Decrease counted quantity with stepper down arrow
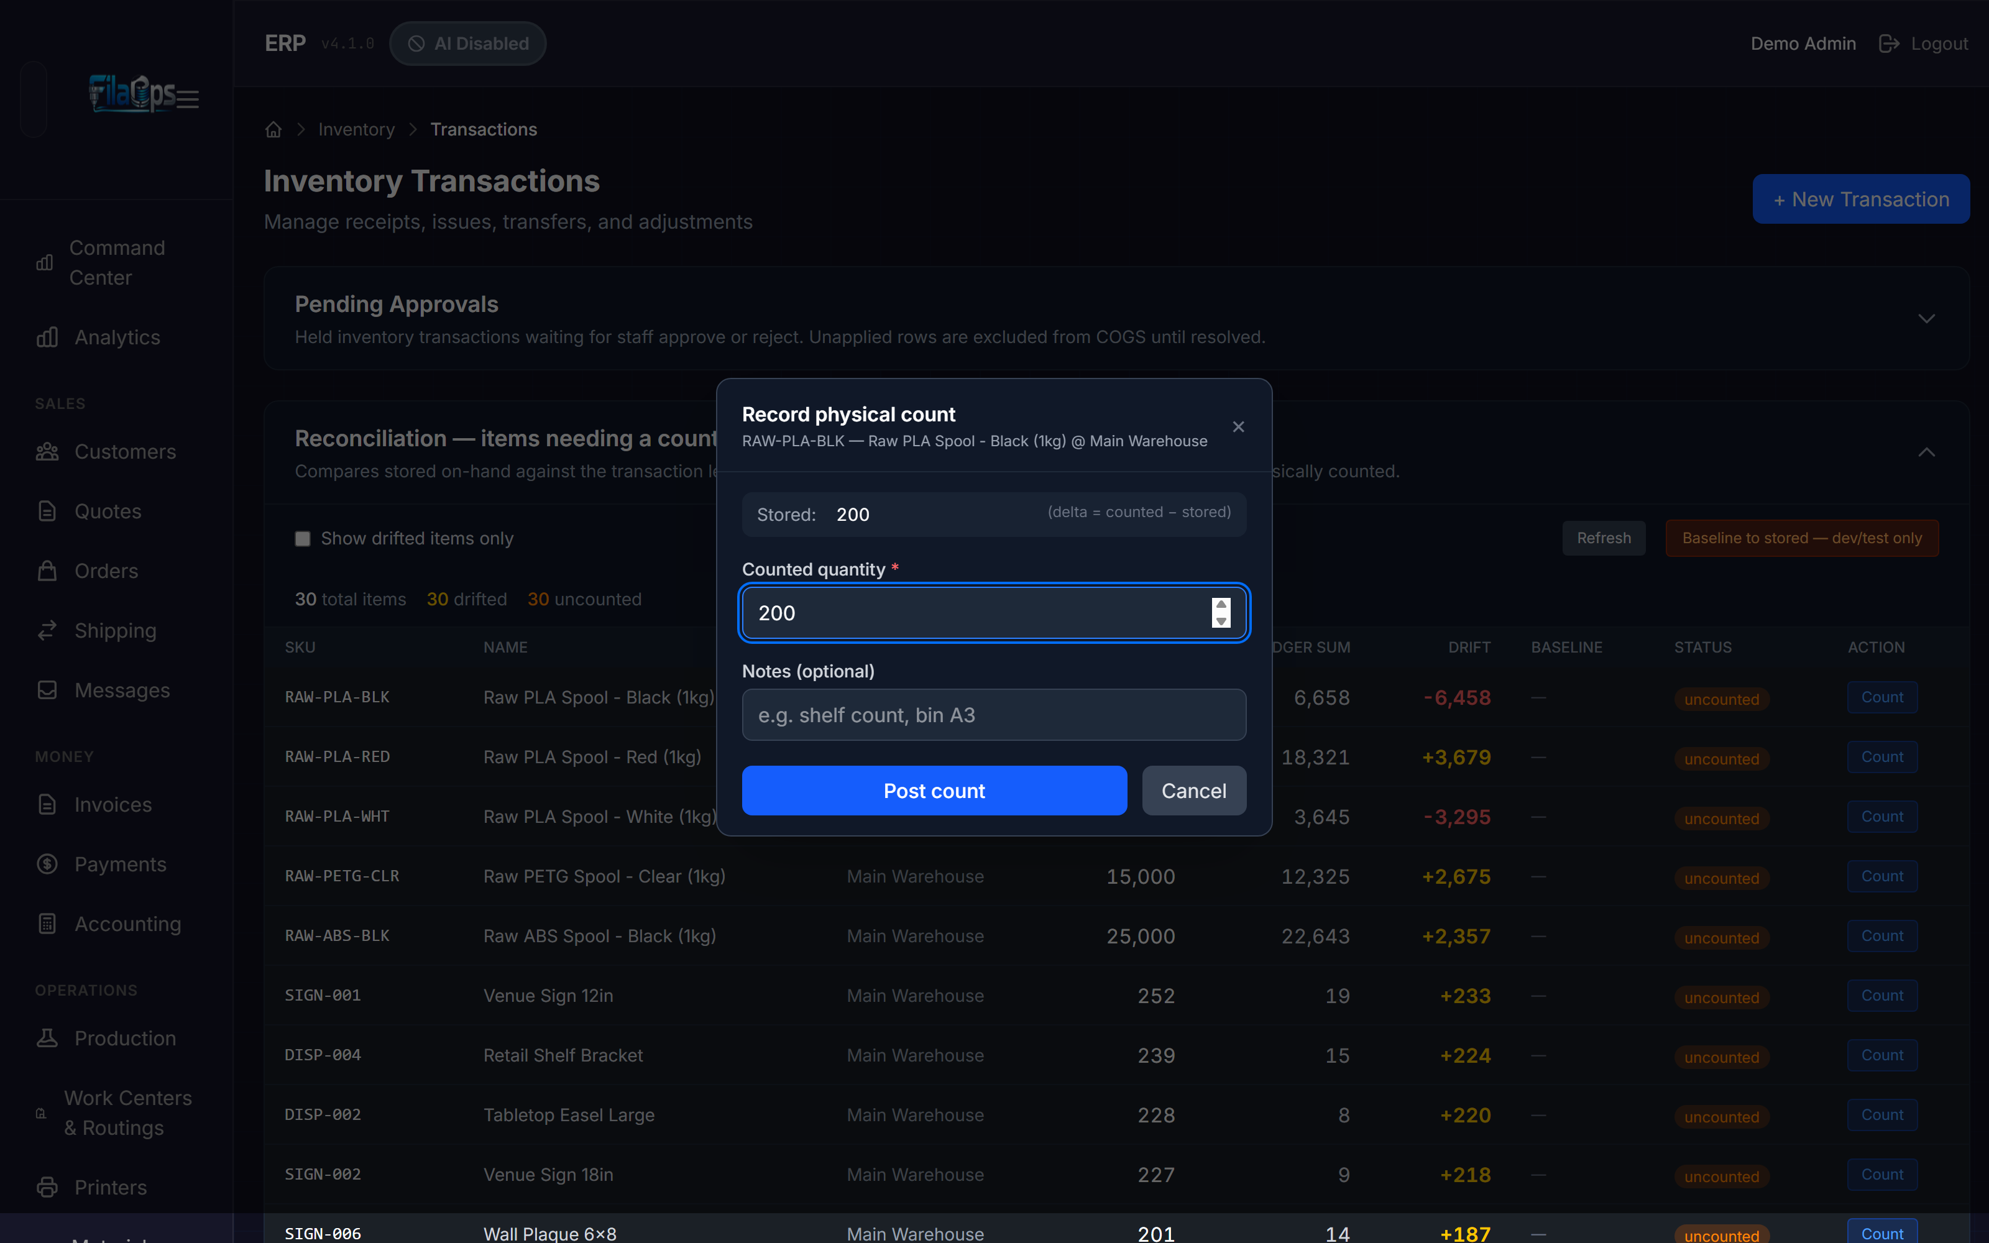This screenshot has height=1243, width=1989. [x=1221, y=621]
